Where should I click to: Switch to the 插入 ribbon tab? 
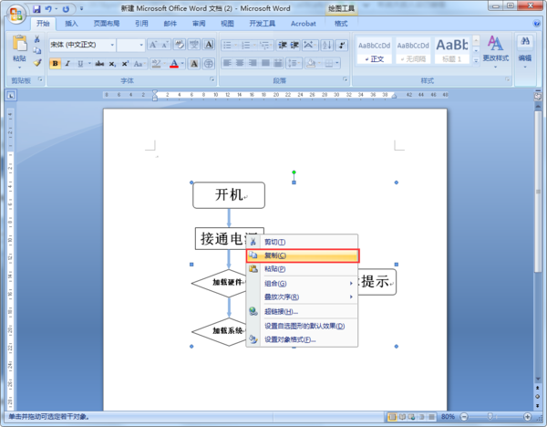coord(71,24)
